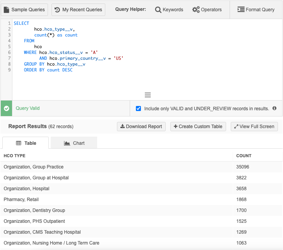Sort by COUNT column header
The image size is (283, 250).
click(x=244, y=156)
